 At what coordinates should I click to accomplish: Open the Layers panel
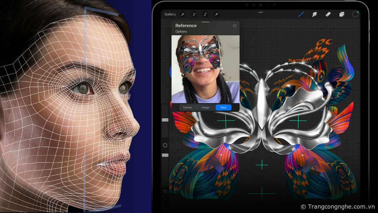(x=342, y=14)
